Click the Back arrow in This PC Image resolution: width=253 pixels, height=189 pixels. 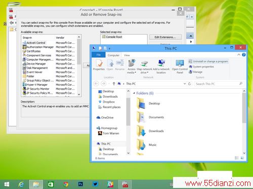96,84
